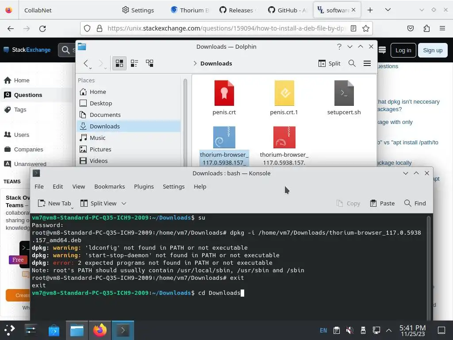Open the Discover software store taskbar icon

click(54, 330)
